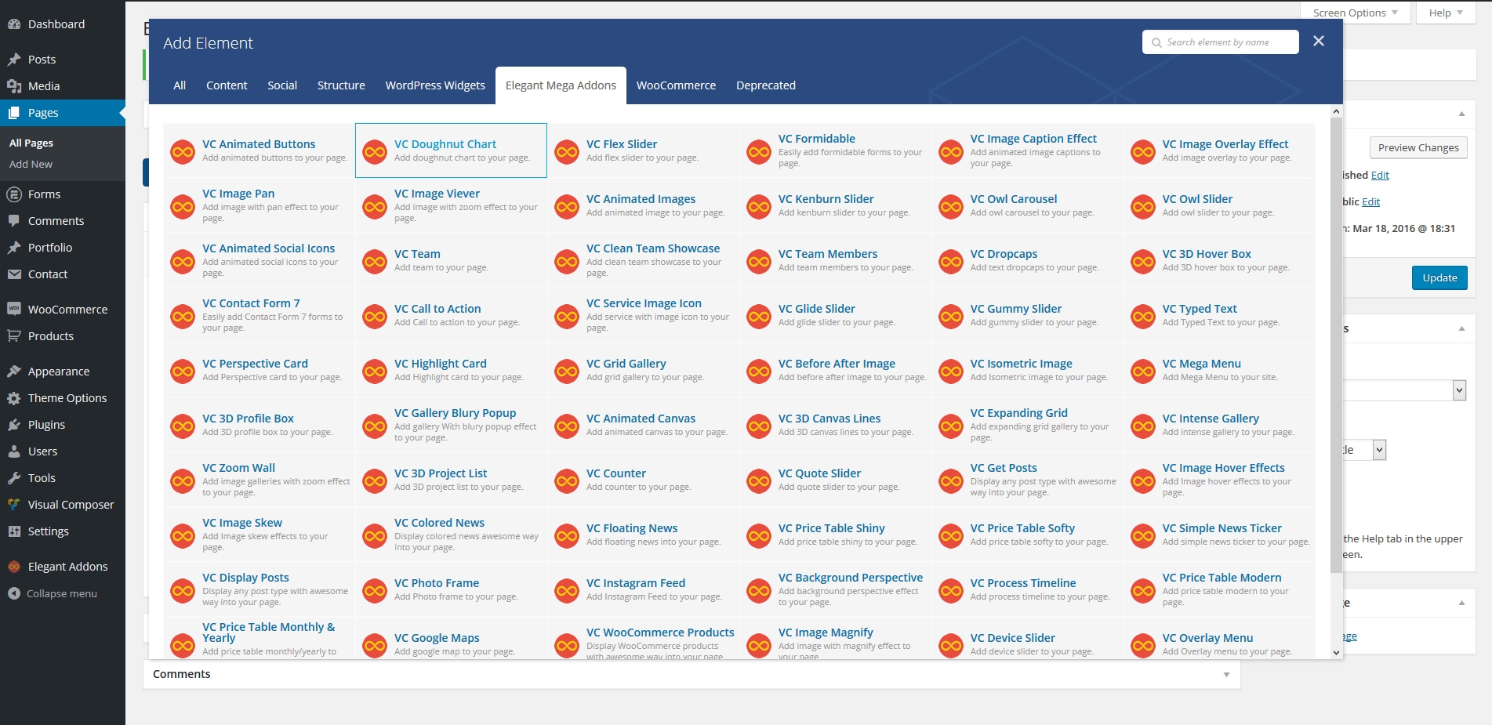Click the Theme Options gear icon
This screenshot has width=1492, height=725.
(13, 398)
